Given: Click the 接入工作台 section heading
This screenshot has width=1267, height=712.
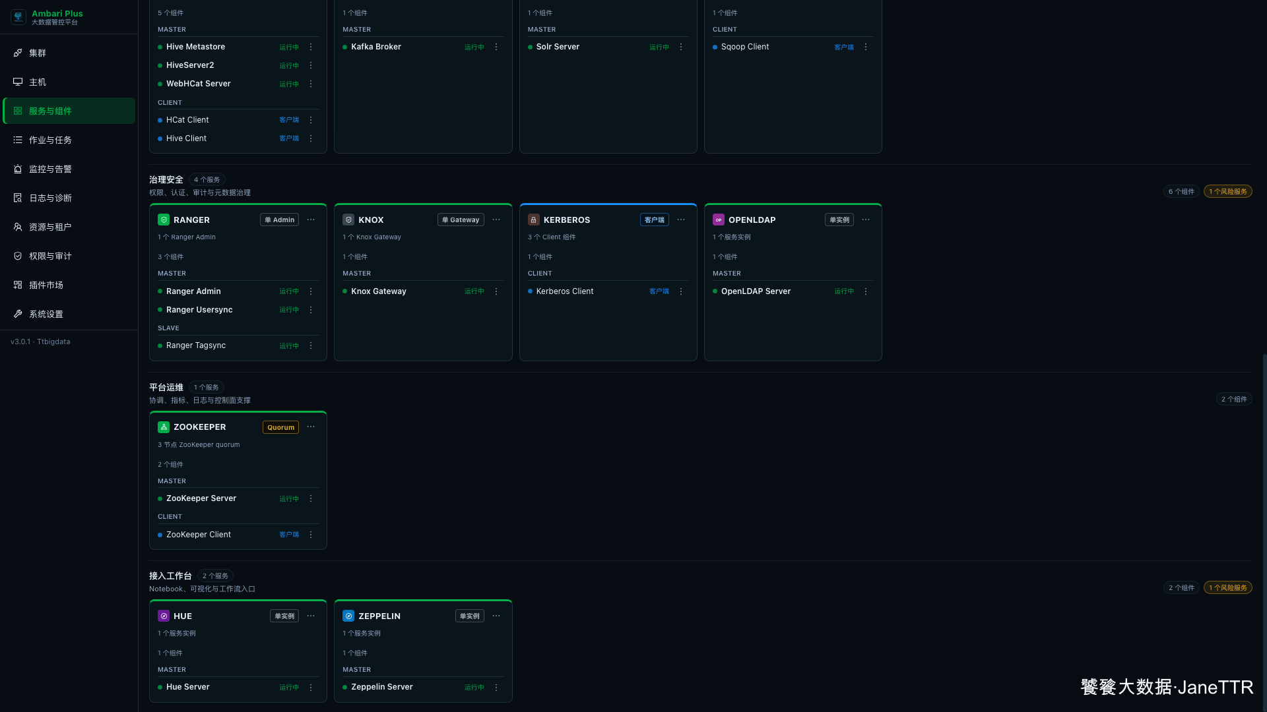Looking at the screenshot, I should click(170, 576).
